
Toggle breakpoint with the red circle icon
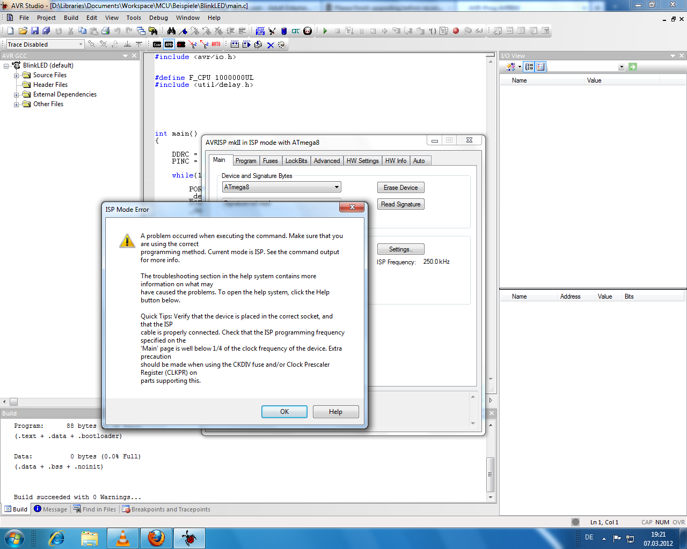coord(456,31)
